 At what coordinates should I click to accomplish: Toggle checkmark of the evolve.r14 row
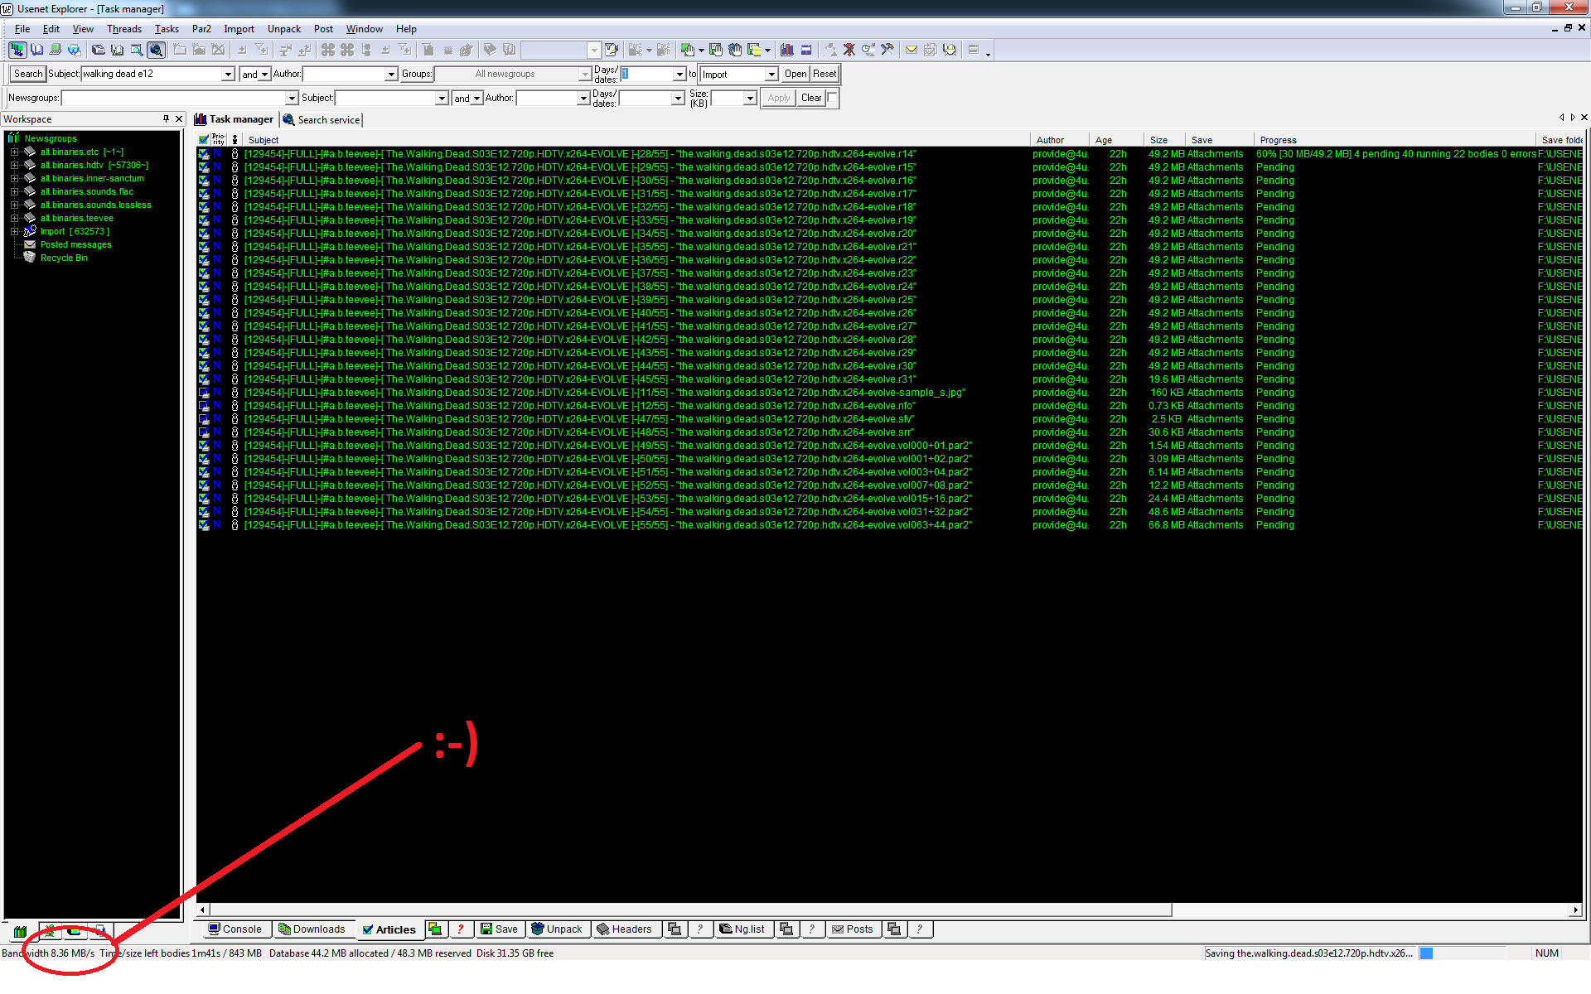[x=204, y=154]
